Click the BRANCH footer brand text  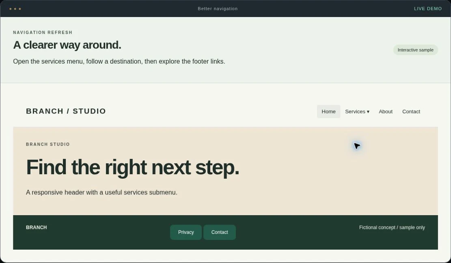click(36, 227)
